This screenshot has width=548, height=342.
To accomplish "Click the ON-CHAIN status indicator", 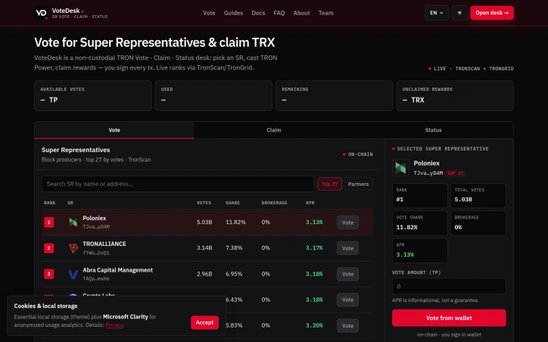I will (357, 154).
